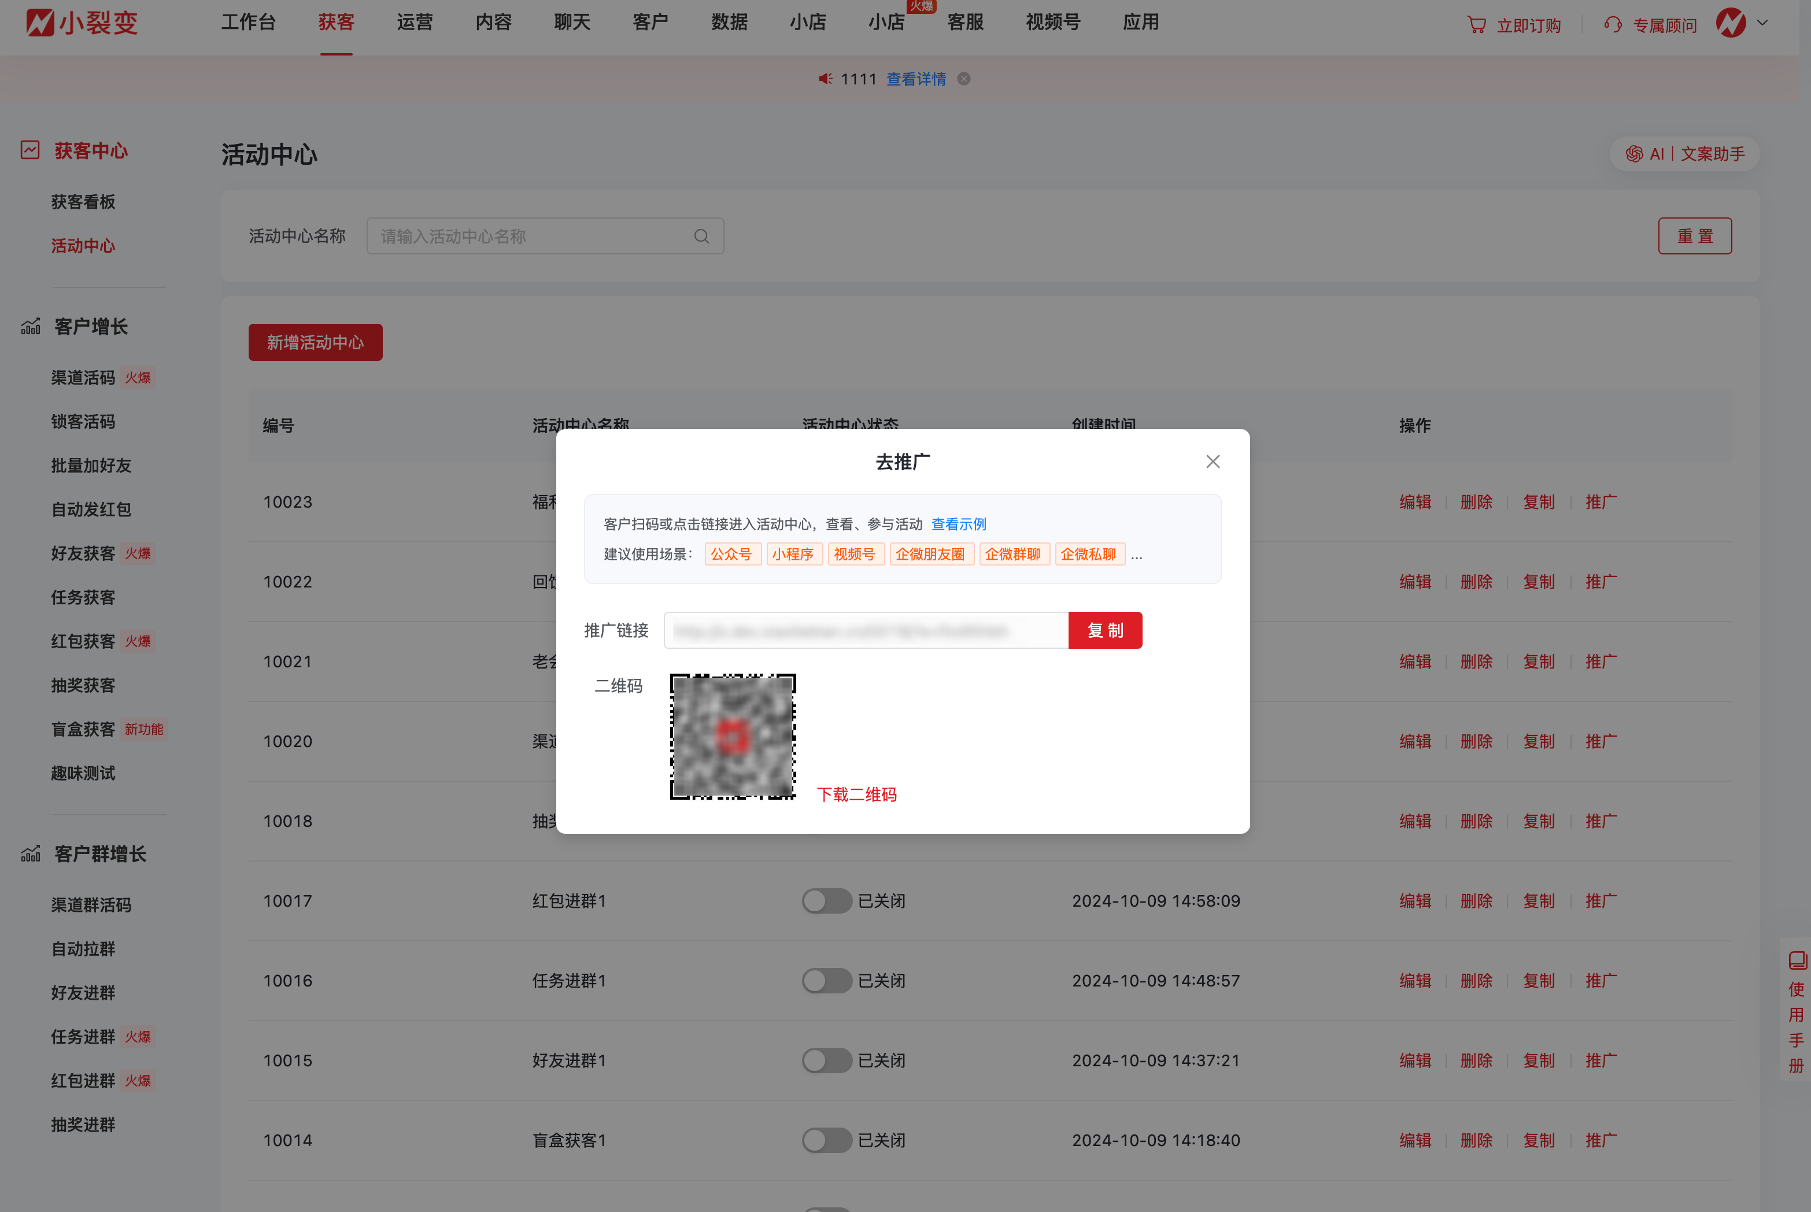The width and height of the screenshot is (1811, 1212).
Task: Open the 视频号 top menu
Action: point(1053,23)
